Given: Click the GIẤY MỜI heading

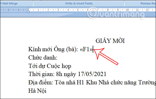Looking at the screenshot, I should (x=110, y=41).
